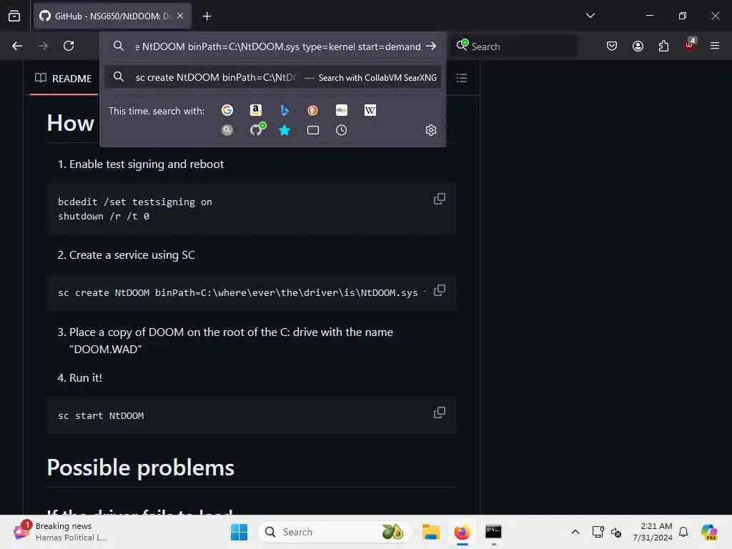Search this time with eBay
The height and width of the screenshot is (549, 732).
pyautogui.click(x=342, y=110)
